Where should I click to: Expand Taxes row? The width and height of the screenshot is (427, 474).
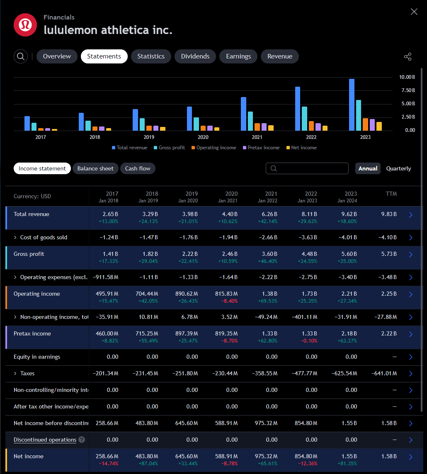(x=15, y=373)
